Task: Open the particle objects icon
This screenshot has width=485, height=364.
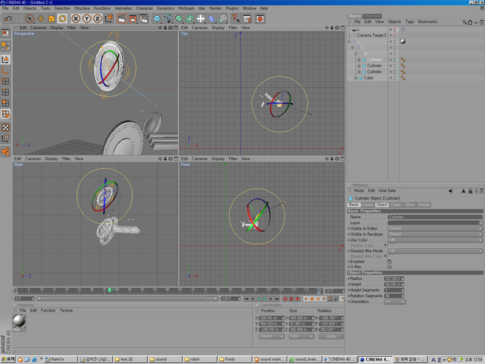Action: [222, 19]
